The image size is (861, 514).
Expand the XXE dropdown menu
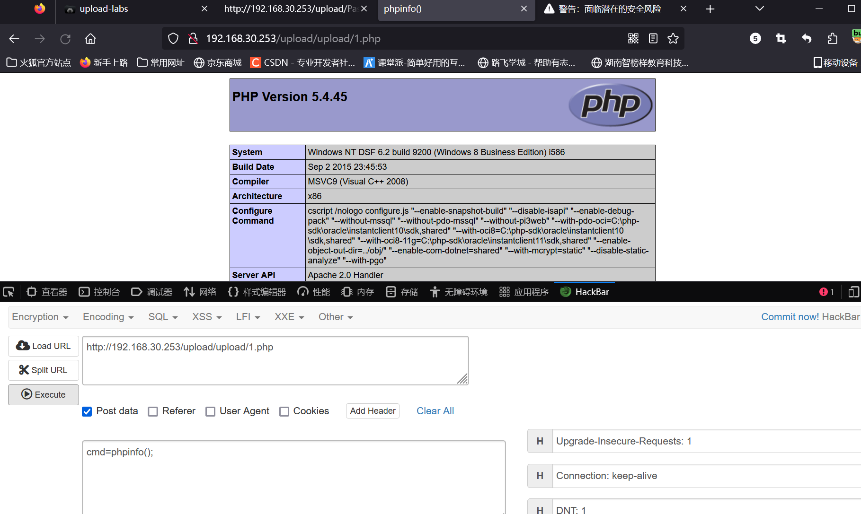coord(289,317)
